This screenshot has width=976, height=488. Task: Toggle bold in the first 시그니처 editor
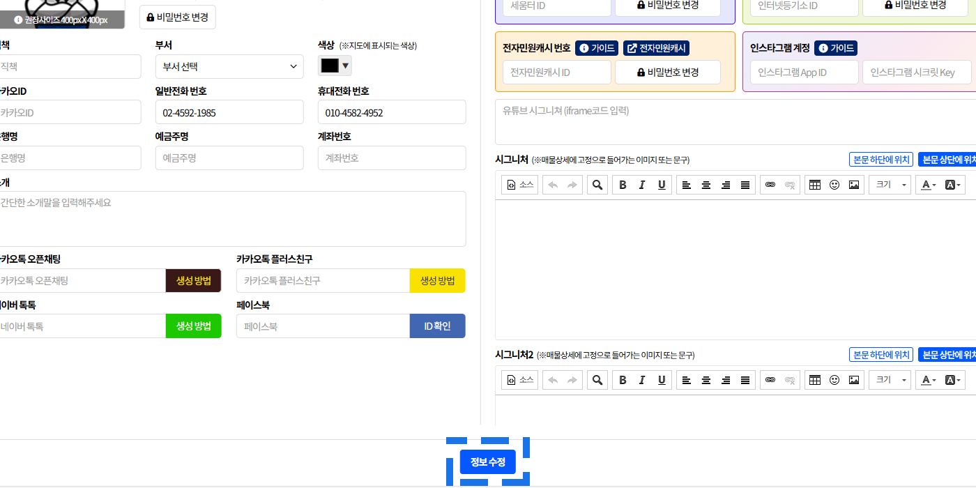623,185
